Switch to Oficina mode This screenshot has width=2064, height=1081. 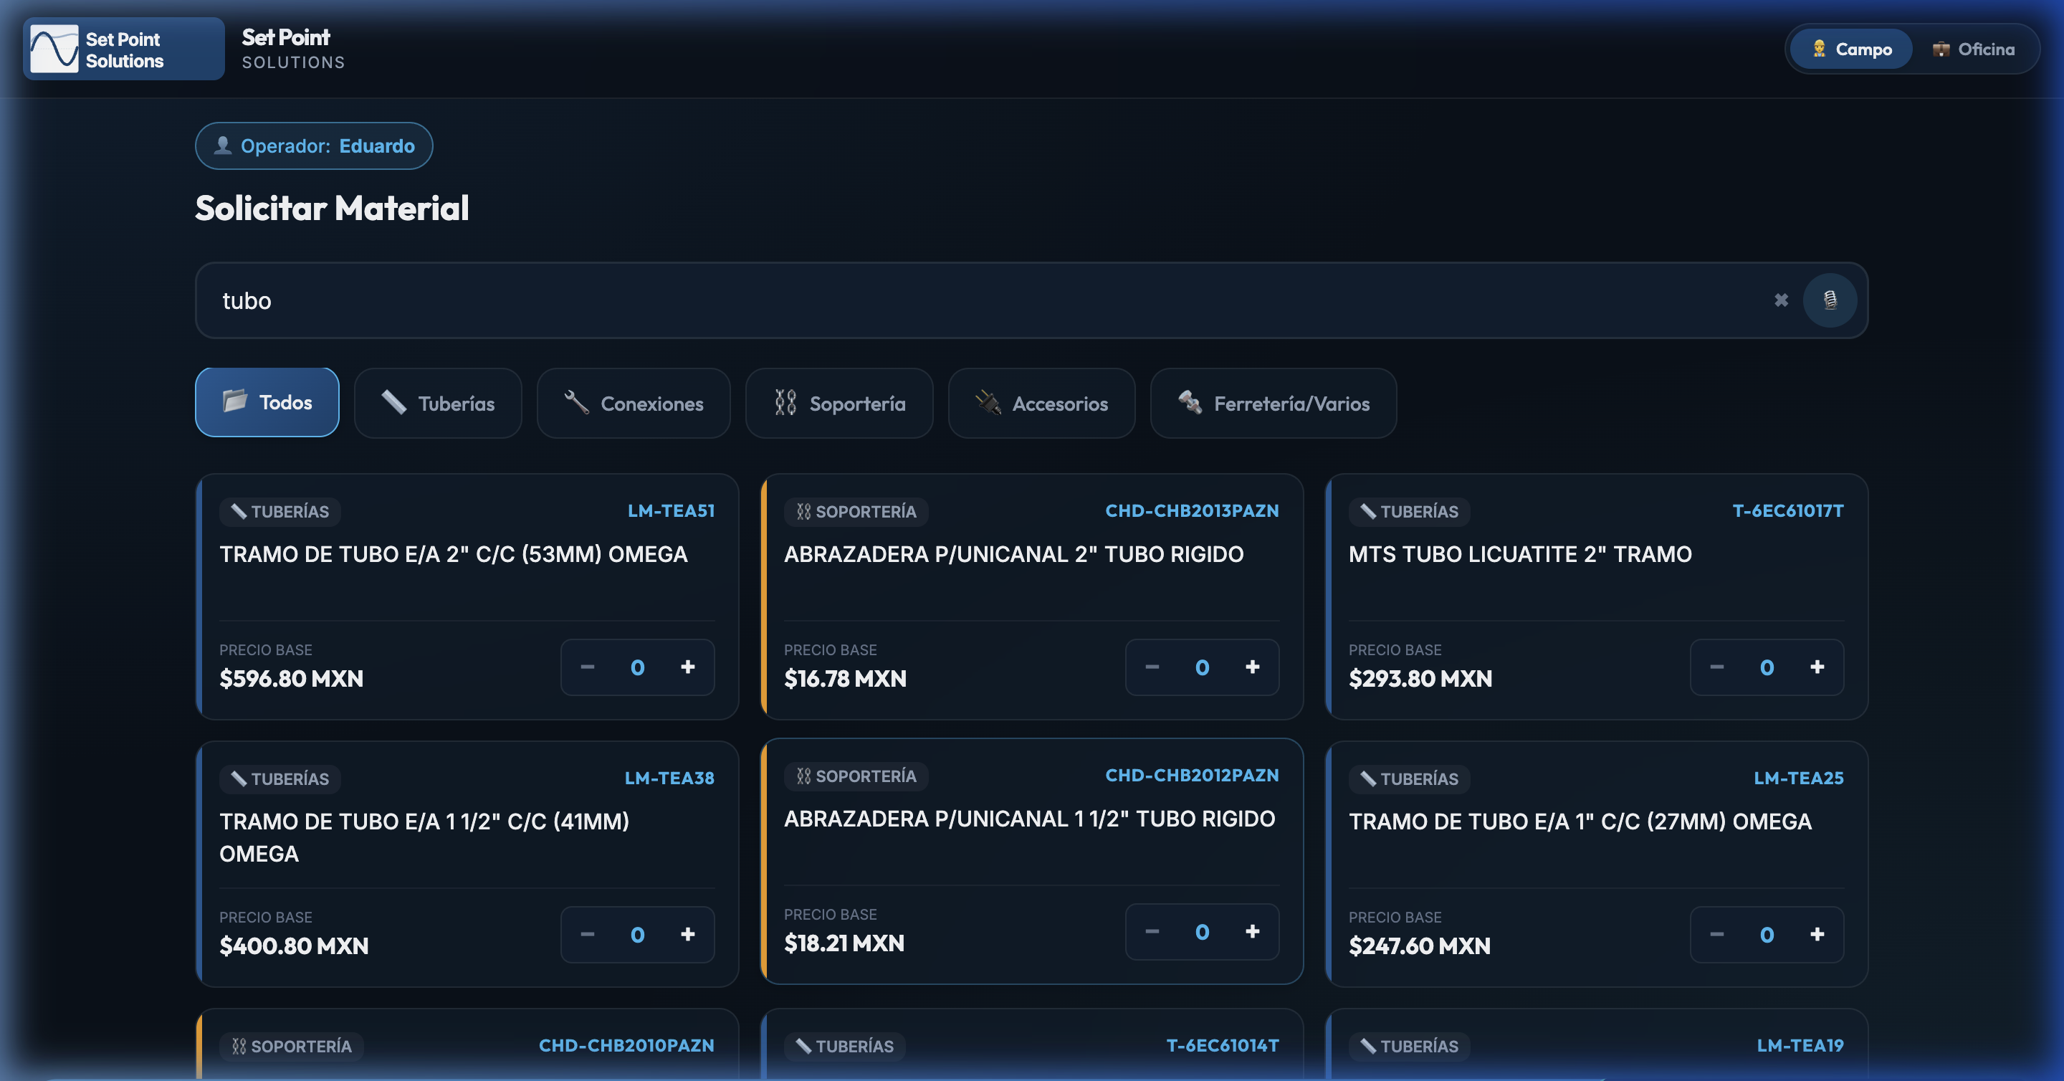1974,49
